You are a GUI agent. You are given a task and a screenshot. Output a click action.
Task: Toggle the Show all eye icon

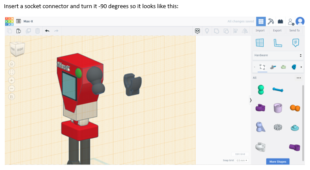(197, 31)
